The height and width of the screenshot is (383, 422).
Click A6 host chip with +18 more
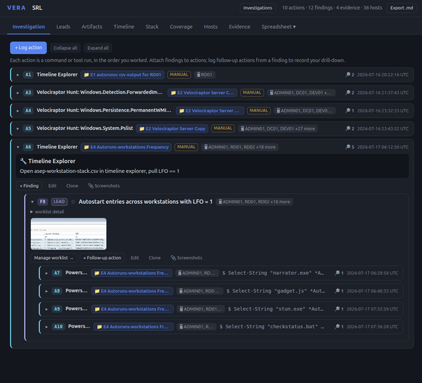[x=240, y=147]
